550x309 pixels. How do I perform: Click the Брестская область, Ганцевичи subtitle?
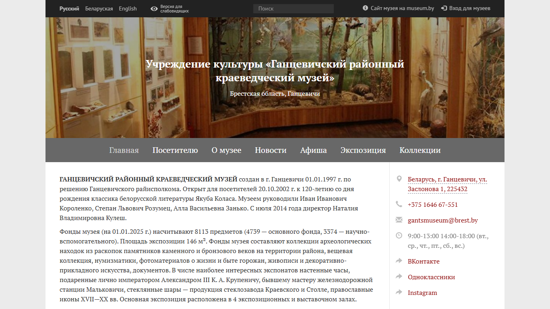click(x=275, y=94)
